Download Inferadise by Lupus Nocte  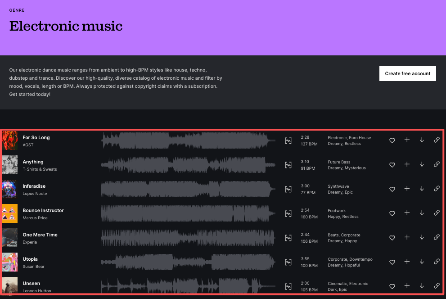pos(422,189)
